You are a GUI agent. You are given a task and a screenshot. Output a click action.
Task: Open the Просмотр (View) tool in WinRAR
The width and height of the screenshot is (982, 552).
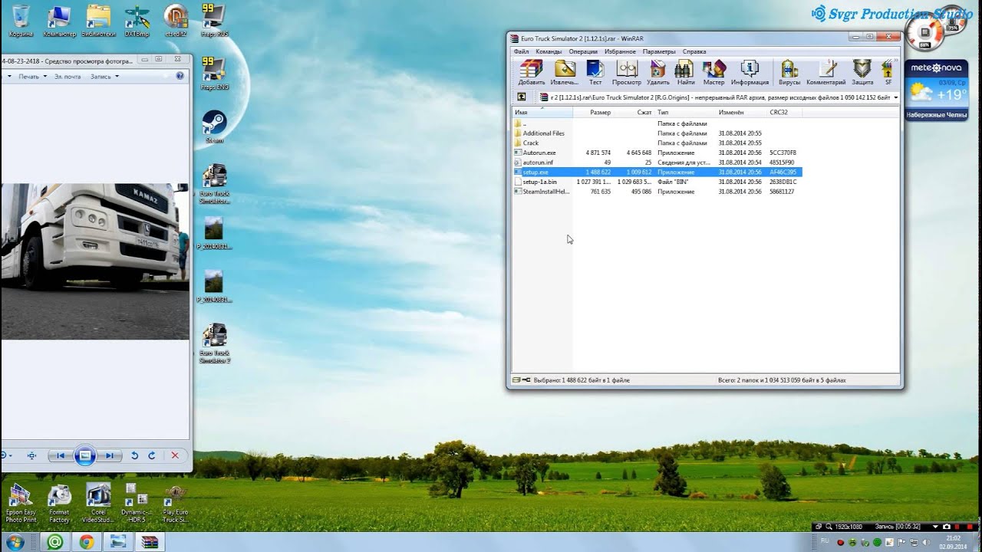click(626, 72)
